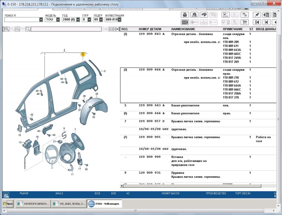Select part number 1T0 809 843 A
This screenshot has height=215, width=282.
click(151, 34)
